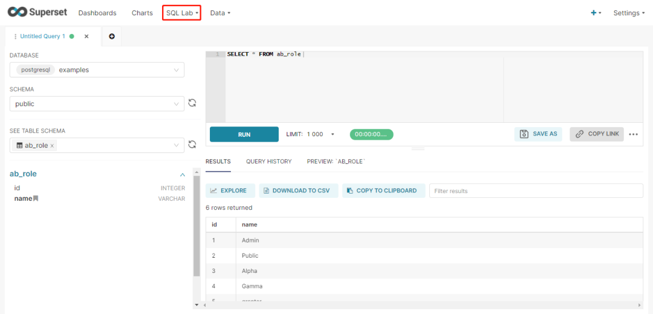Click the INTEGER type label

(x=173, y=188)
